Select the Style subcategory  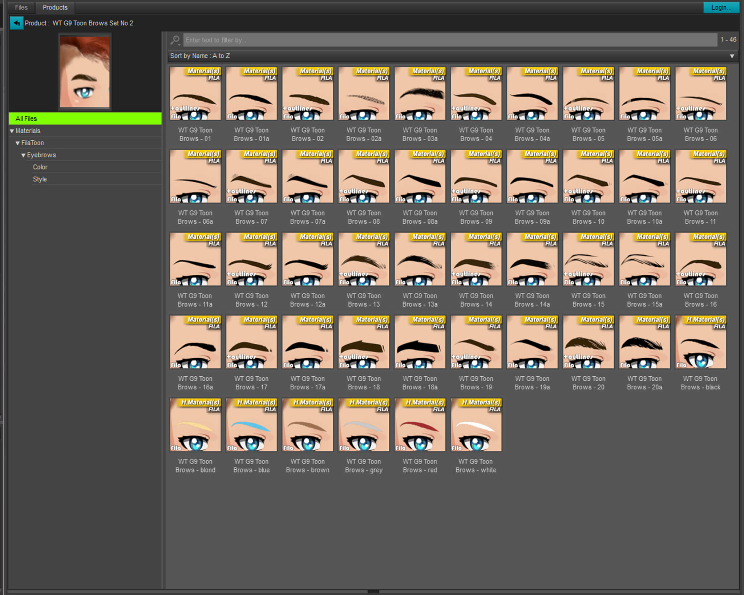click(40, 179)
